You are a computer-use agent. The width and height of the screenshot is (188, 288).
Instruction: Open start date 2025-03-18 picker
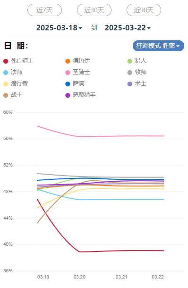59,28
